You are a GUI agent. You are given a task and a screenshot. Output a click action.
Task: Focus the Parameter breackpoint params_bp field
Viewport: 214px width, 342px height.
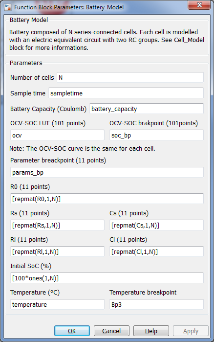107,172
